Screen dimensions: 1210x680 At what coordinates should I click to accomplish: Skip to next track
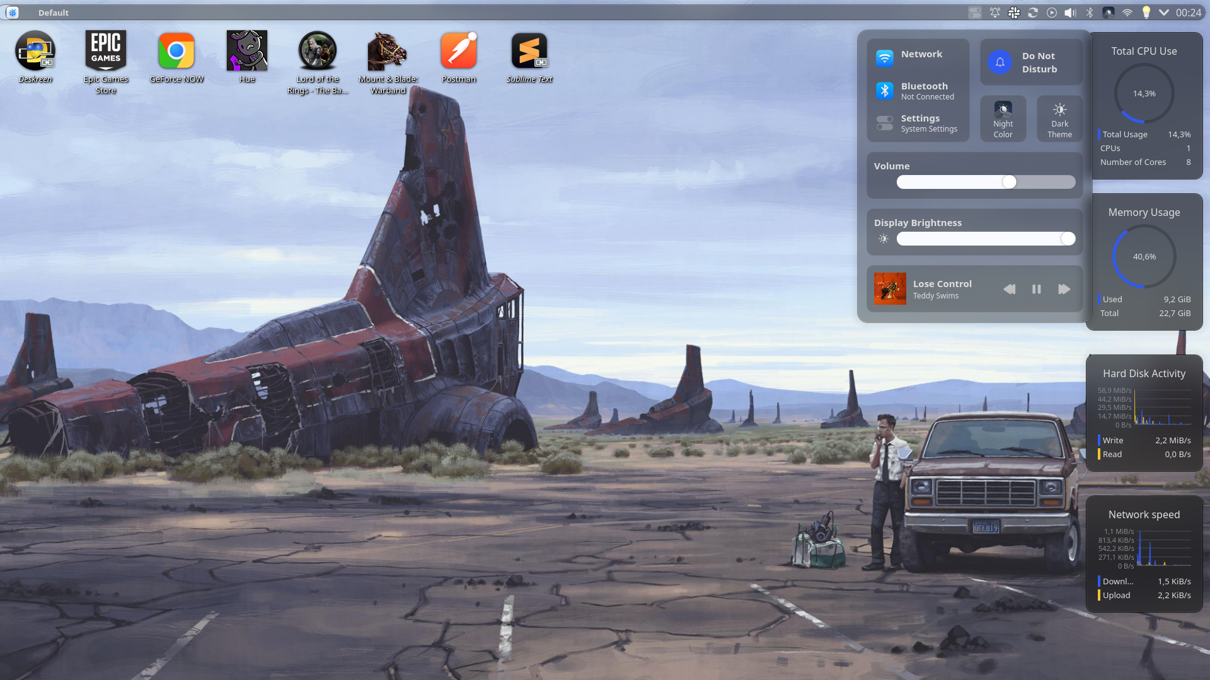coord(1064,289)
